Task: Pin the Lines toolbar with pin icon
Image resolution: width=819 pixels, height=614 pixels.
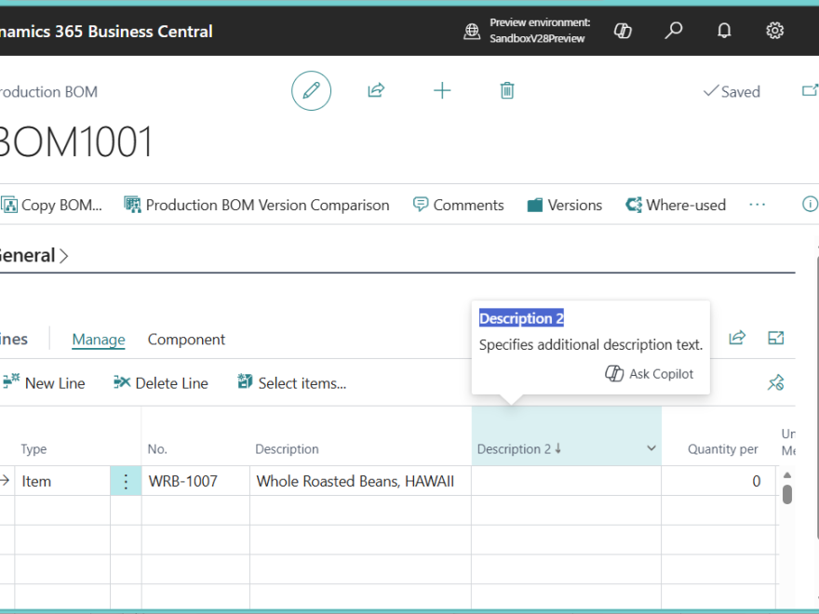Action: [x=775, y=382]
